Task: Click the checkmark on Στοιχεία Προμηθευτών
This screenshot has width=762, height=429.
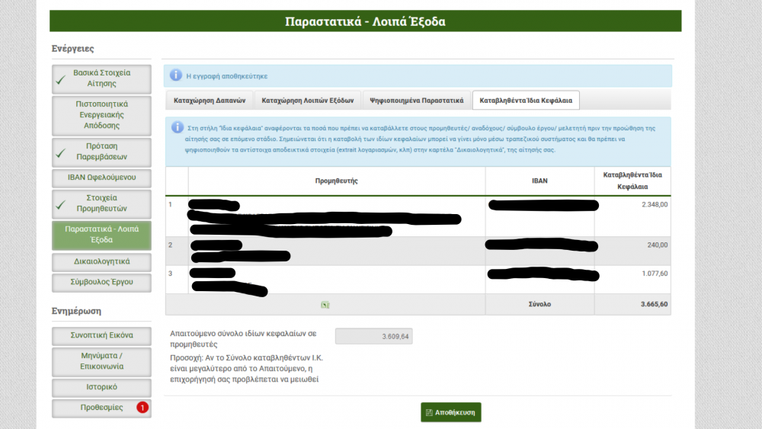Action: tap(60, 204)
